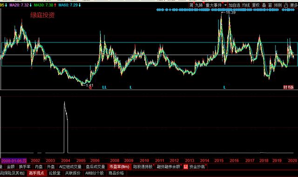Screen dimensions: 298x177
Task: Click the 2002 year label on timeline
Action: pyautogui.click(x=35, y=161)
